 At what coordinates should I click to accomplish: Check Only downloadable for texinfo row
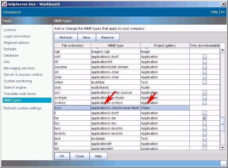tap(205, 133)
